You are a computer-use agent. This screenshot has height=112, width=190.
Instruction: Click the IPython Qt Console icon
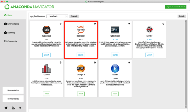115,30
